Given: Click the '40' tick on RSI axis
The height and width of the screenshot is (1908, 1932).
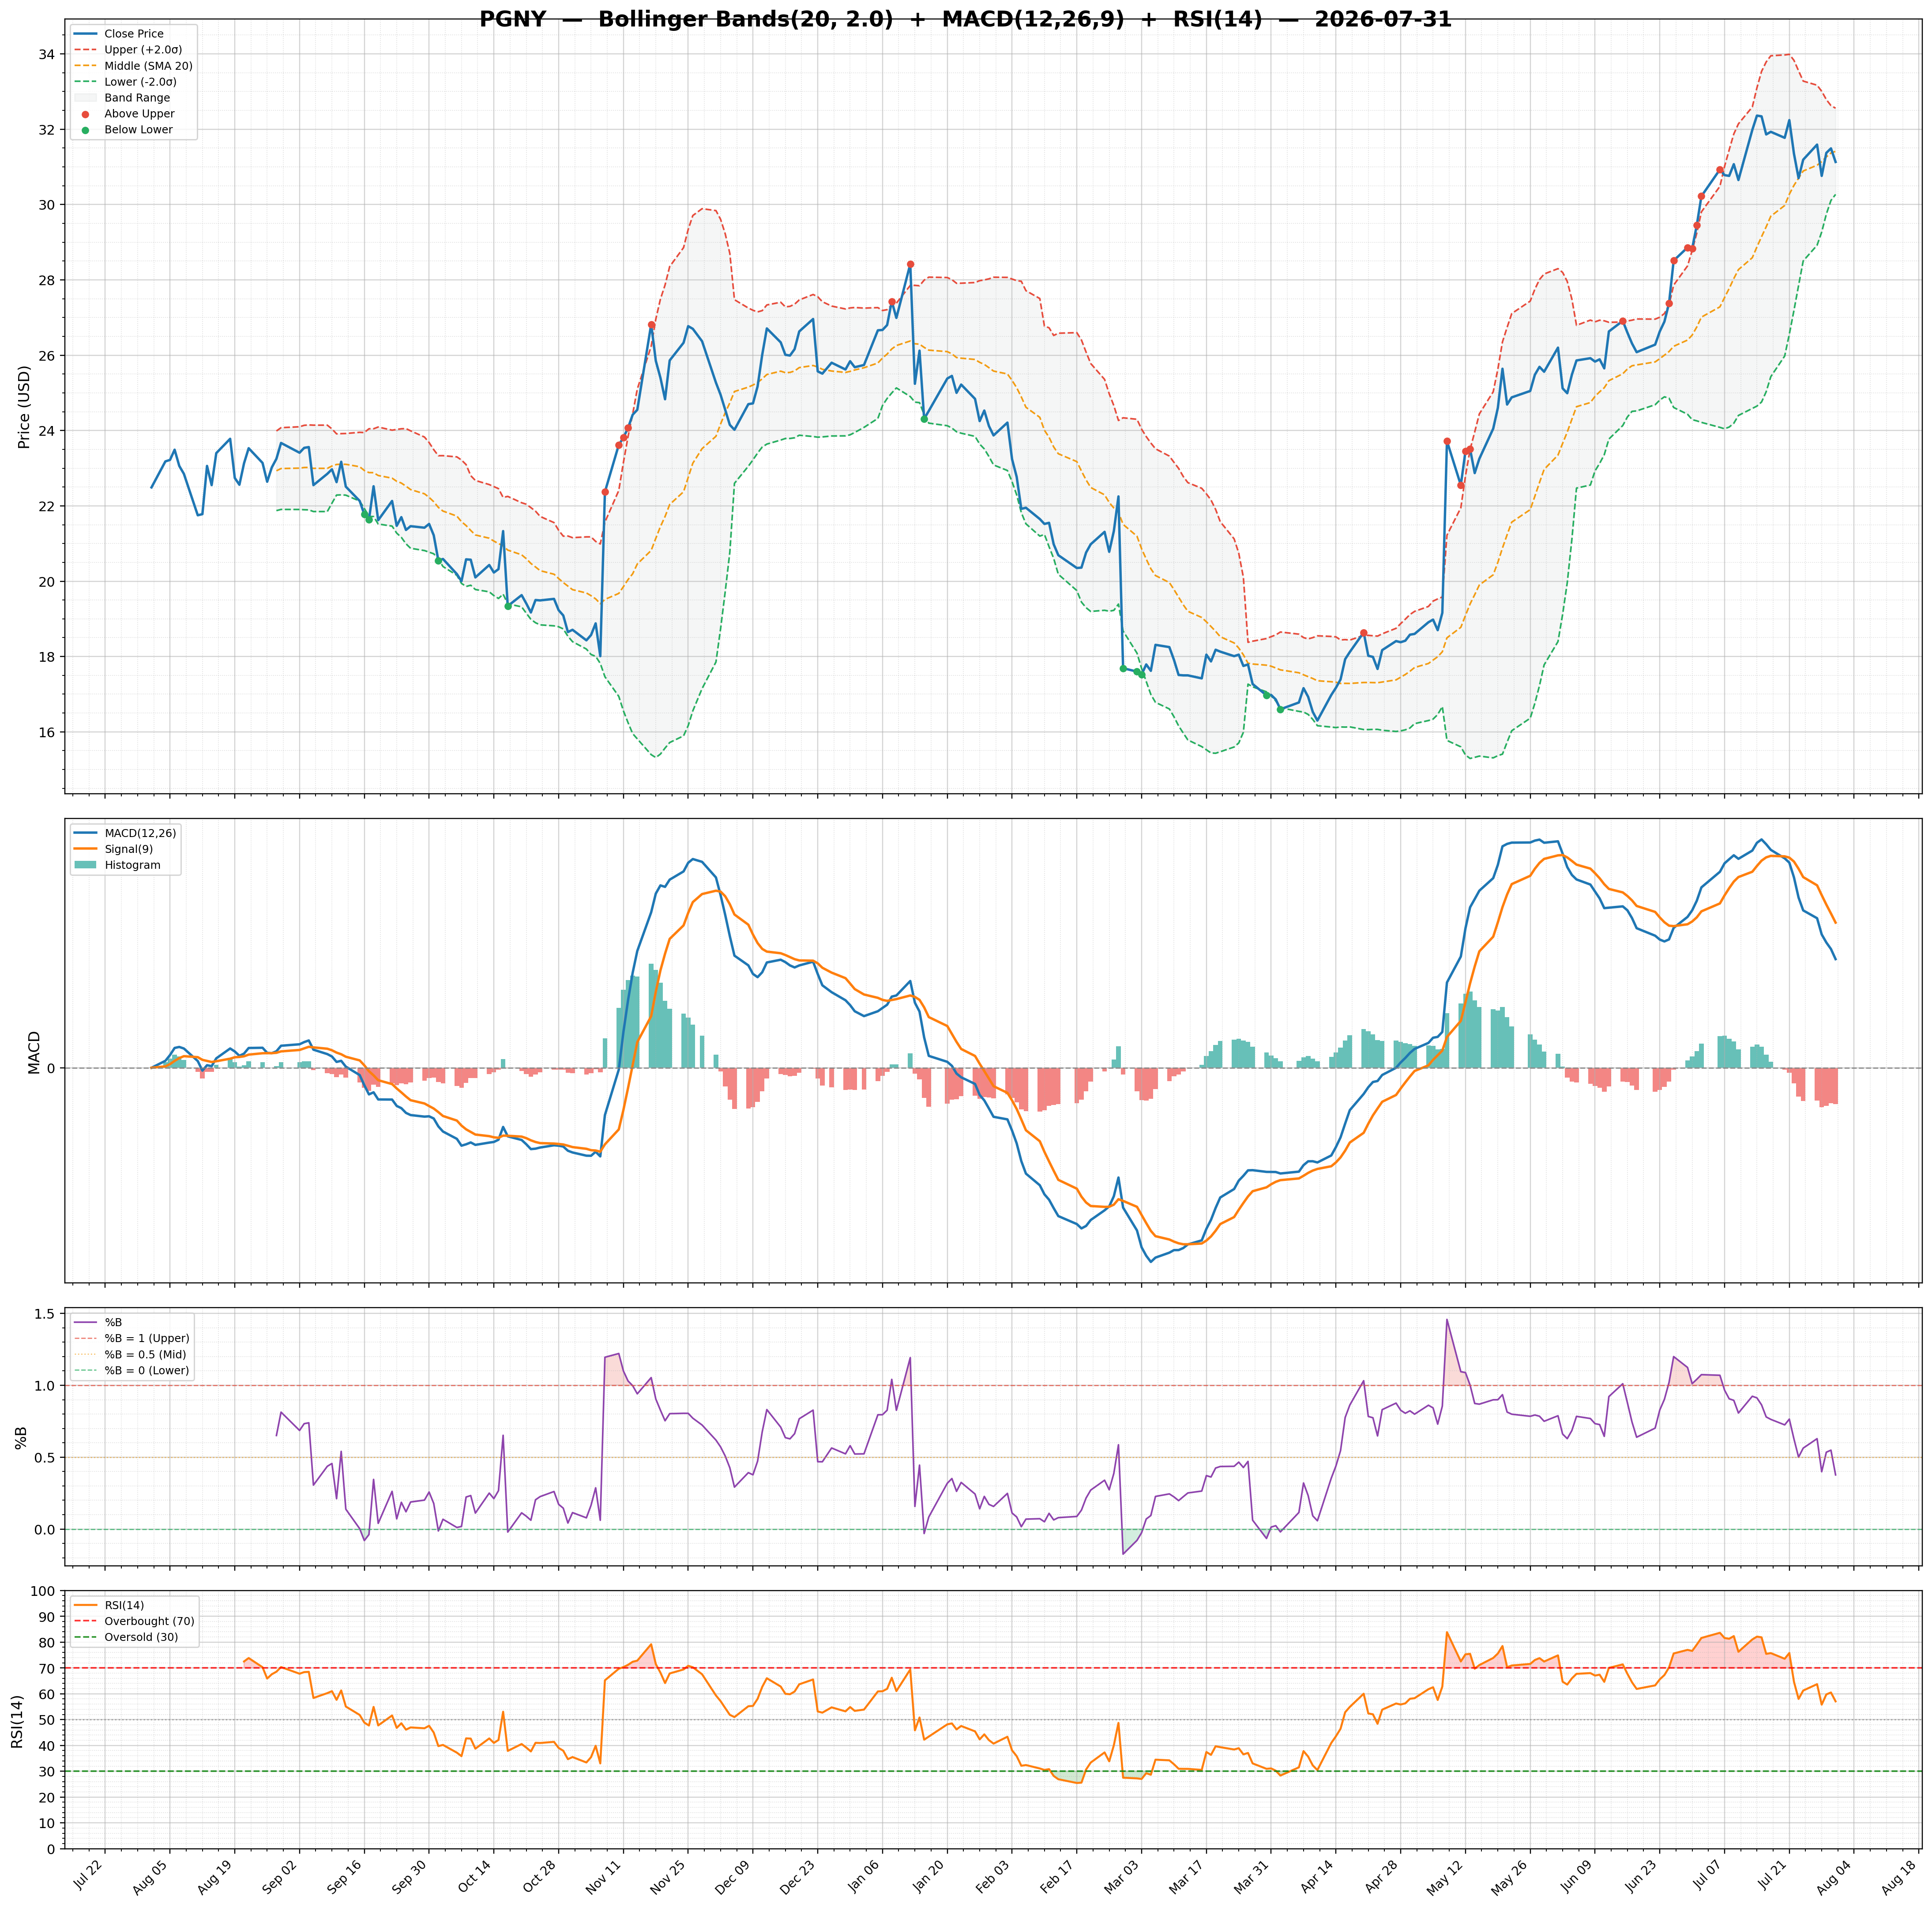Looking at the screenshot, I should click(x=47, y=1746).
